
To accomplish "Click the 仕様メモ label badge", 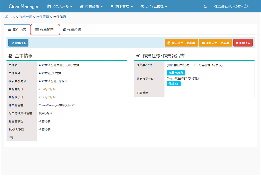I will (173, 84).
